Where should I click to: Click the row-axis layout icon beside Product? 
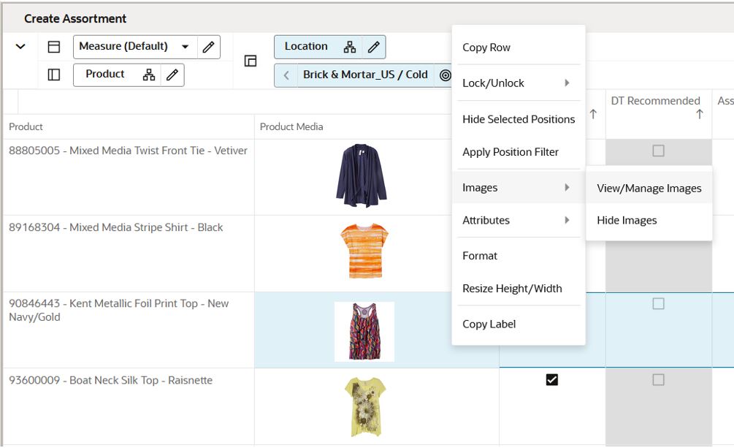54,75
